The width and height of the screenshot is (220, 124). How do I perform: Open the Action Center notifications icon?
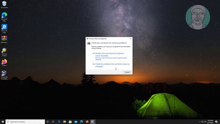tap(216, 122)
